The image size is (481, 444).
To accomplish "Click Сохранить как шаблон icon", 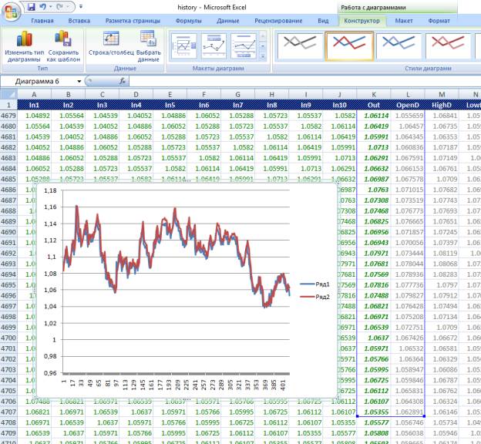I will point(63,47).
